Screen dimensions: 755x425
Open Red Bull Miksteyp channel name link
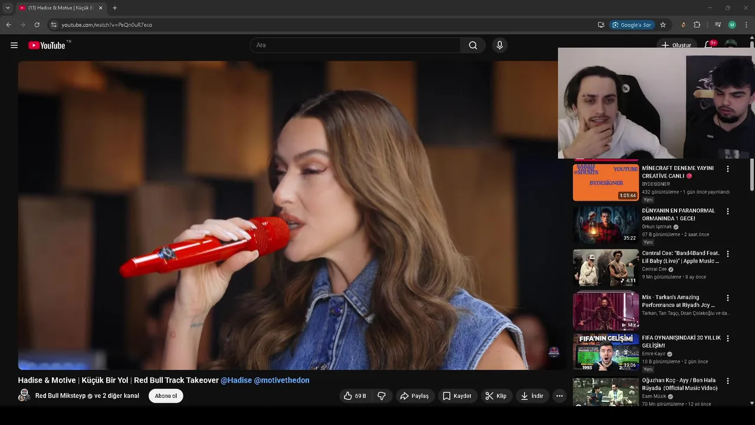click(60, 396)
